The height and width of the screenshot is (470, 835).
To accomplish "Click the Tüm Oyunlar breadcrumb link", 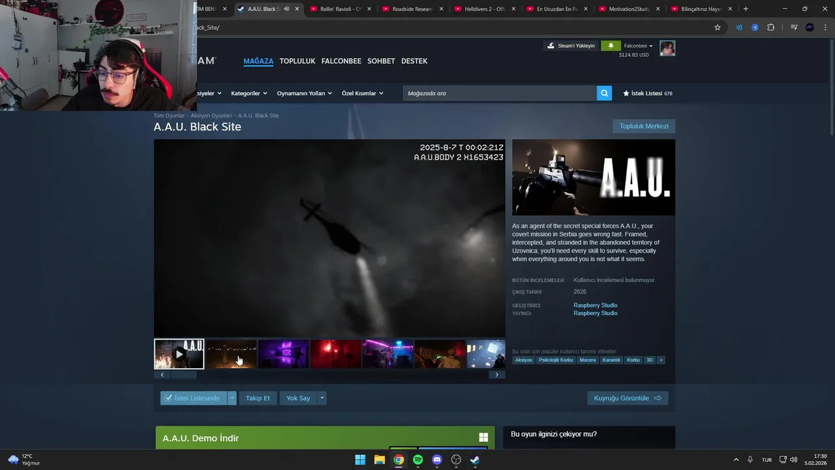I will coord(169,116).
